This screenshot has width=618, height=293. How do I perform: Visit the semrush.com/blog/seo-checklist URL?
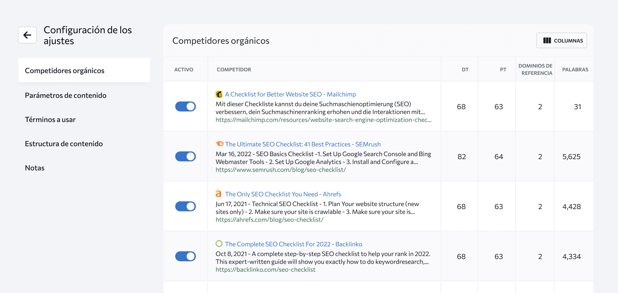pos(281,170)
